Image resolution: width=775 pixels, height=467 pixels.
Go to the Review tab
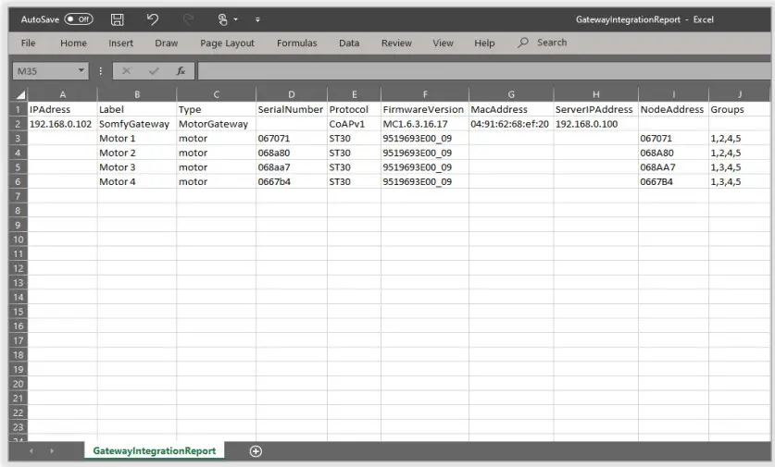click(x=396, y=43)
